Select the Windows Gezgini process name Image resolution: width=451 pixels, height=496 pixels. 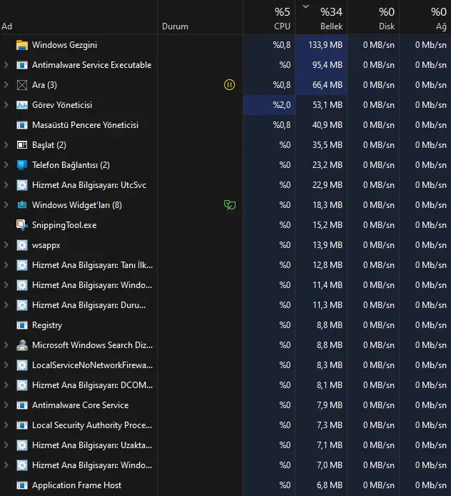coord(64,45)
